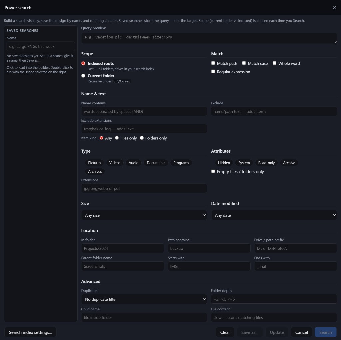
Task: Focus the In folder field
Action: (x=123, y=248)
